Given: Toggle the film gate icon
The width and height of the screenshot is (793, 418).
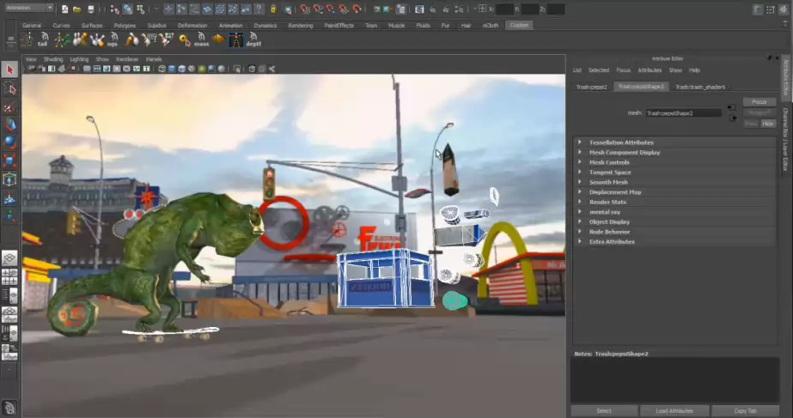Looking at the screenshot, I should coord(97,69).
